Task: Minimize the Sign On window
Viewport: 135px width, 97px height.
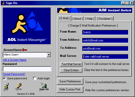Action: (x=123, y=3)
